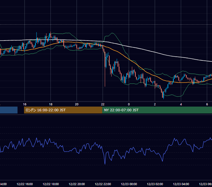
Task: Select the 16 hour label on price chart axis
Action: (25, 104)
